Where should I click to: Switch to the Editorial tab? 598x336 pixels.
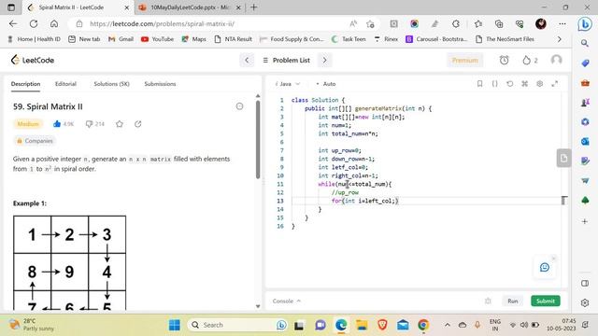(x=65, y=84)
